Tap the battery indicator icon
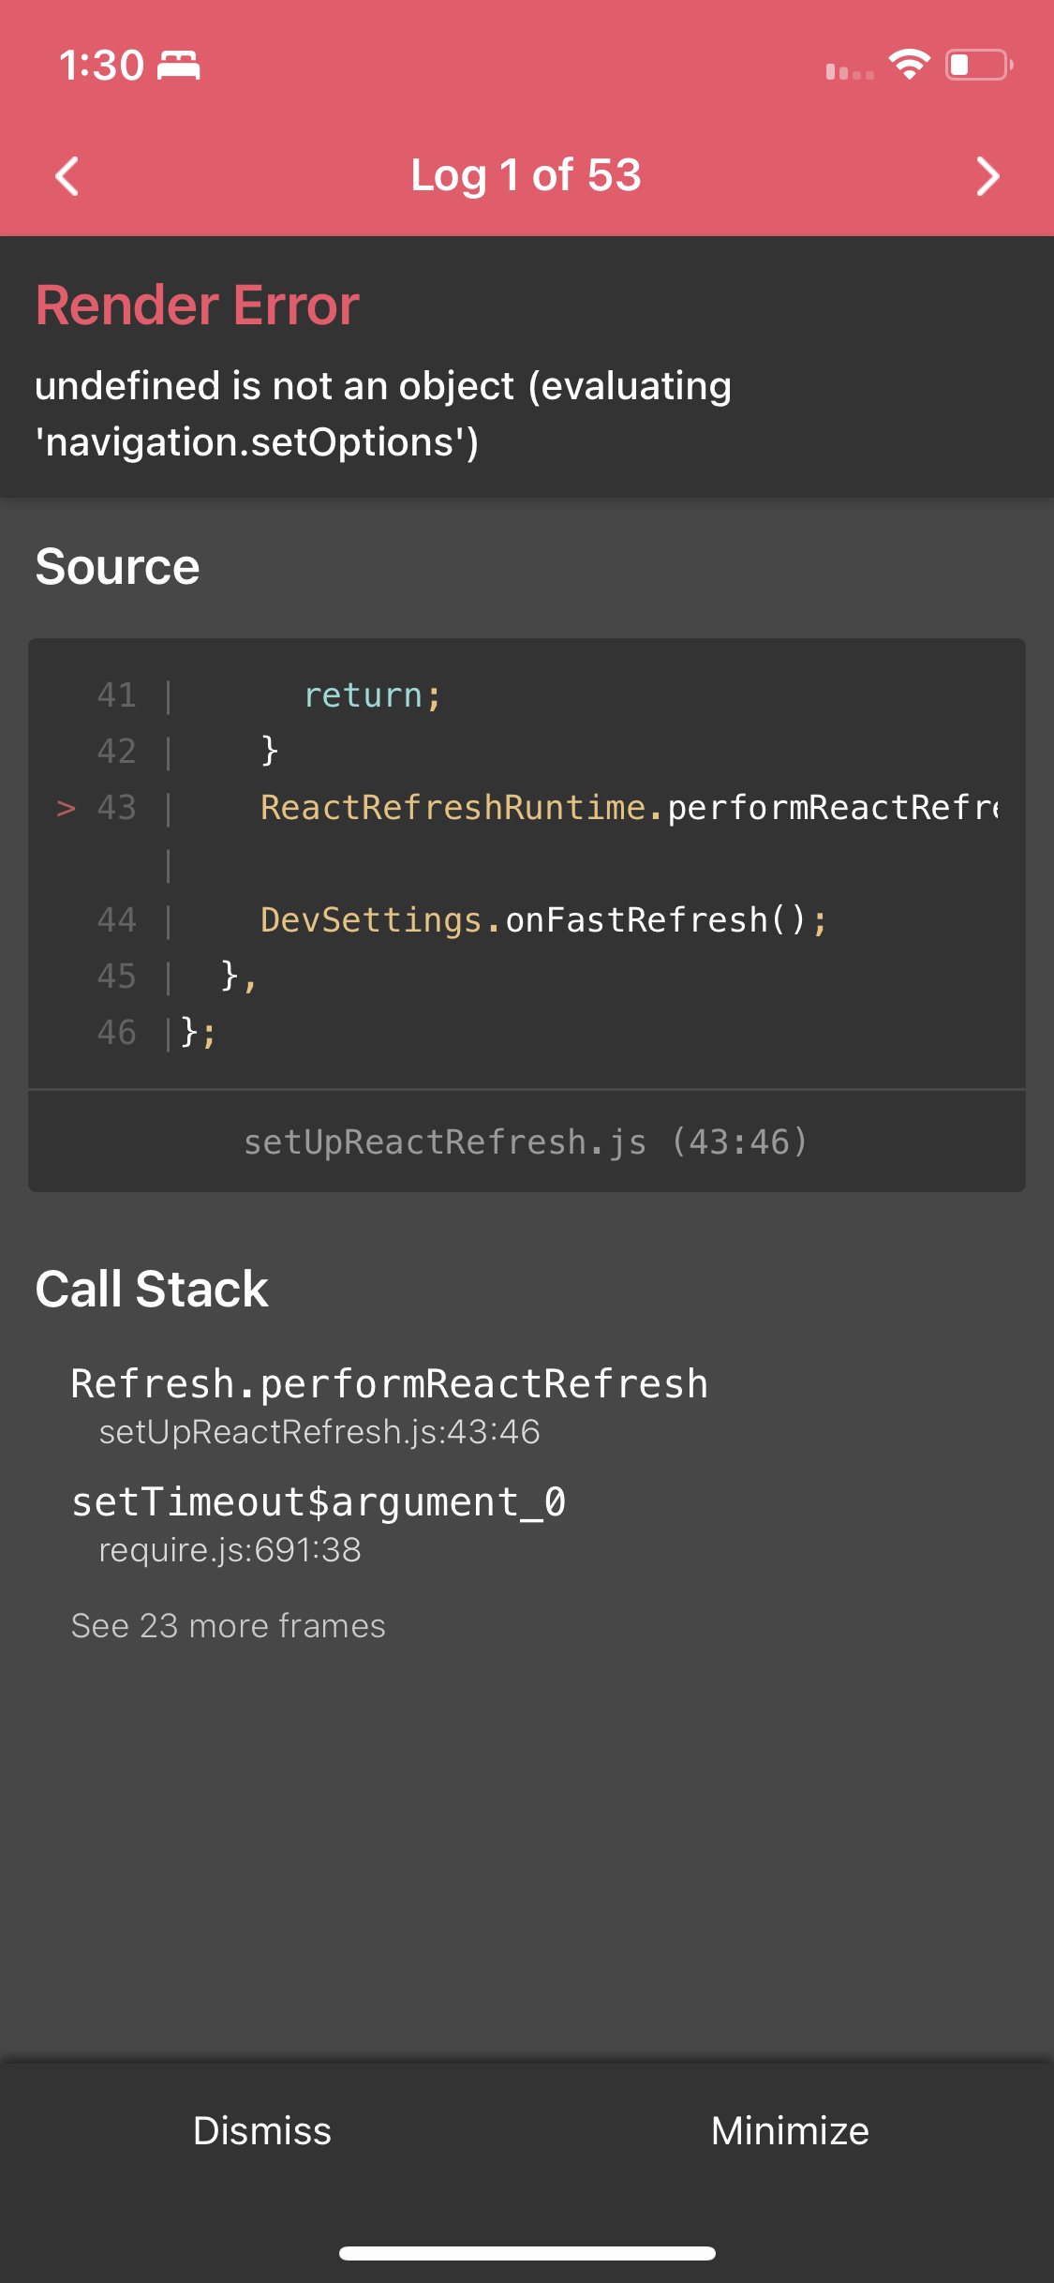 click(979, 65)
